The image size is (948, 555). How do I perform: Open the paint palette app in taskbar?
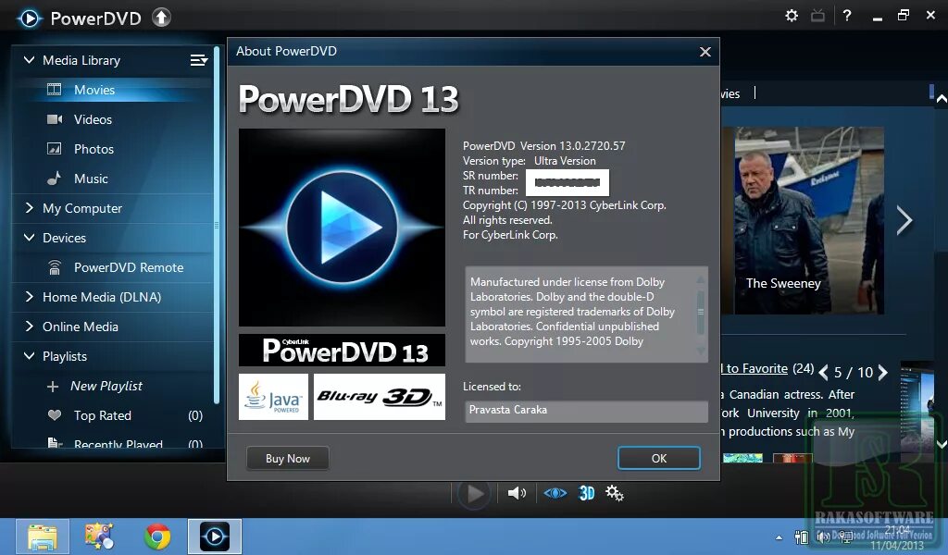[x=98, y=536]
